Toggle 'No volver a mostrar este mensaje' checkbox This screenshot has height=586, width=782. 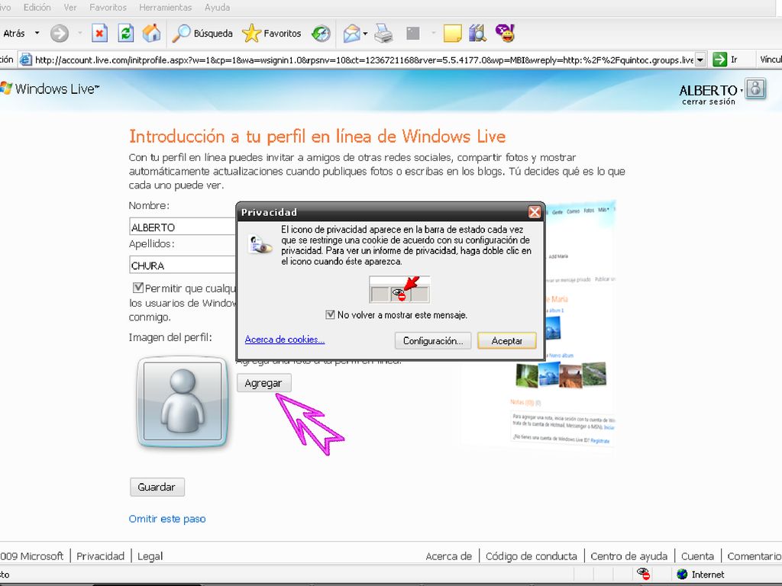pos(330,314)
